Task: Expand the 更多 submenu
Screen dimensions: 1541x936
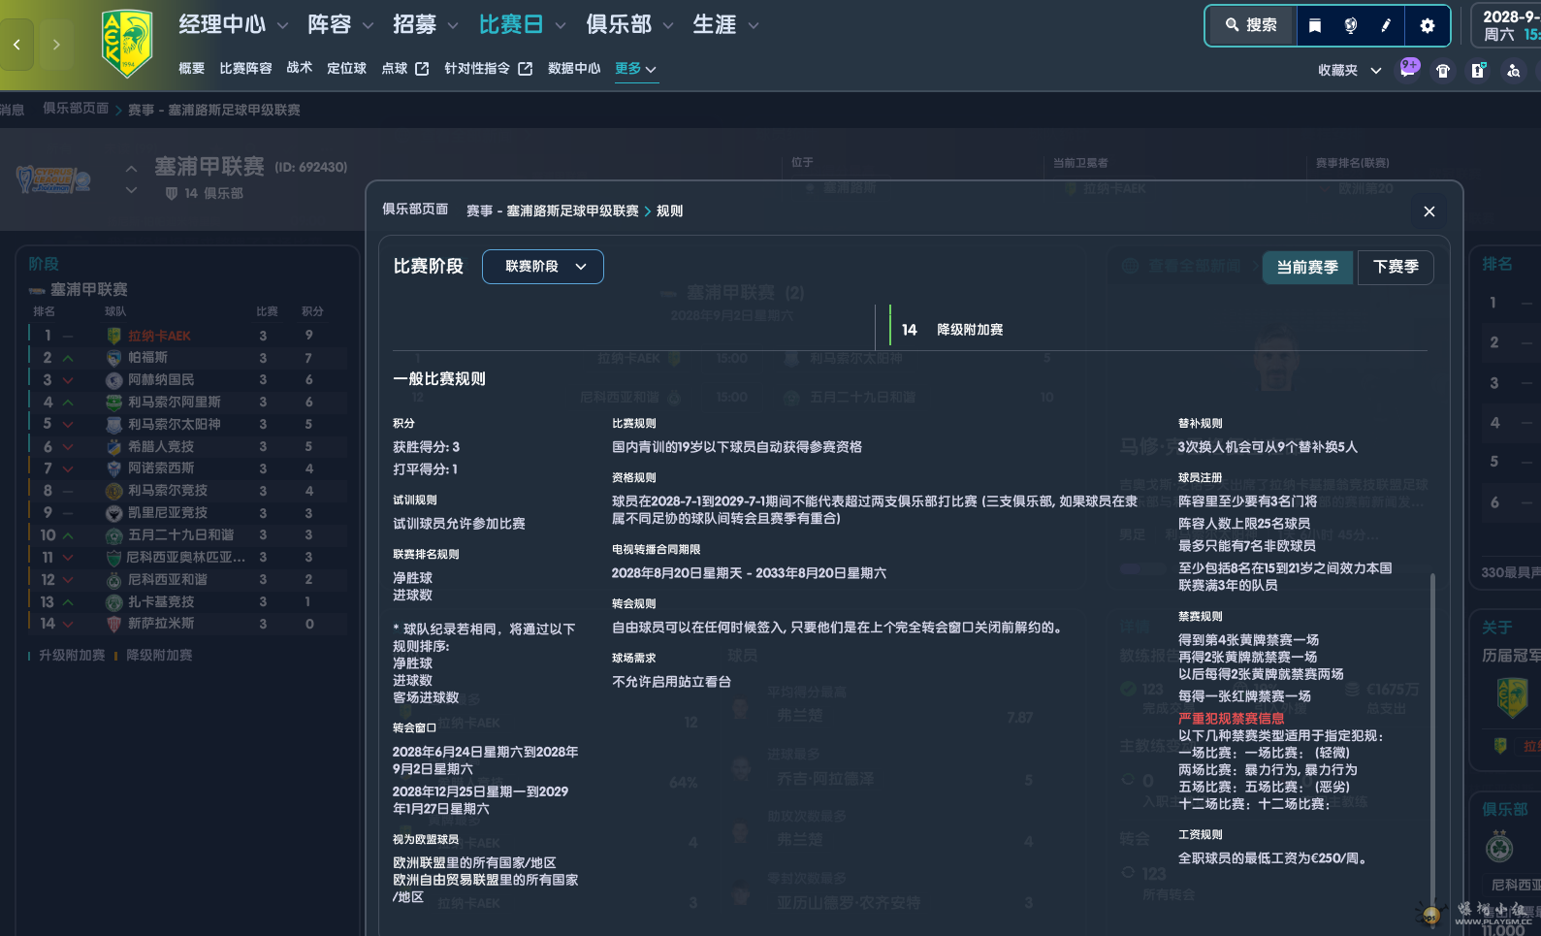Action: 636,69
